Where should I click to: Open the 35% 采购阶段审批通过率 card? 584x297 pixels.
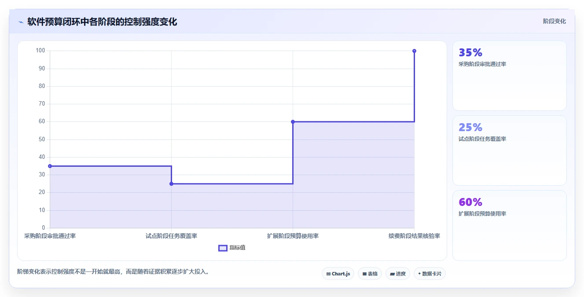[x=509, y=76]
